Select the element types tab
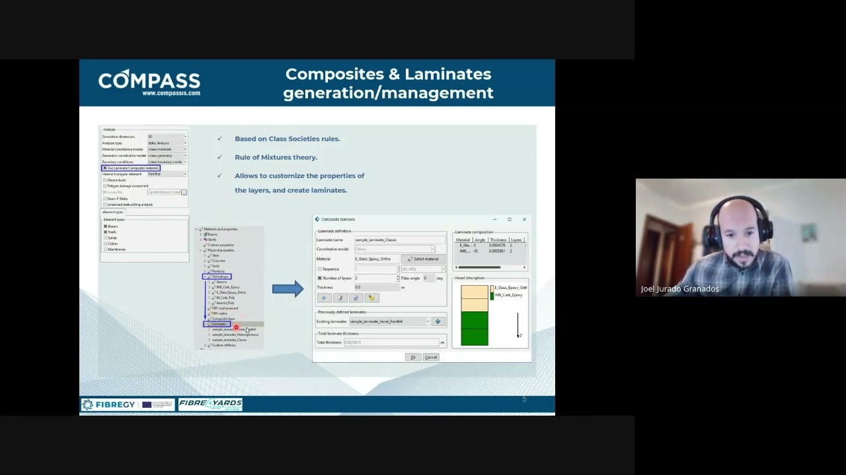 [x=112, y=212]
